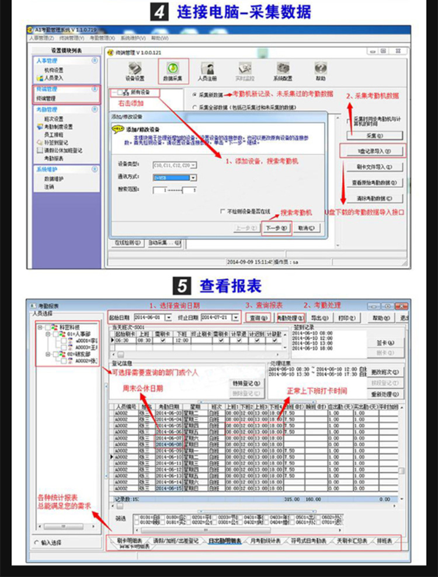Click the 请假公休加班登记 sidebar icon
Image resolution: width=438 pixels, height=577 pixels.
click(x=40, y=150)
